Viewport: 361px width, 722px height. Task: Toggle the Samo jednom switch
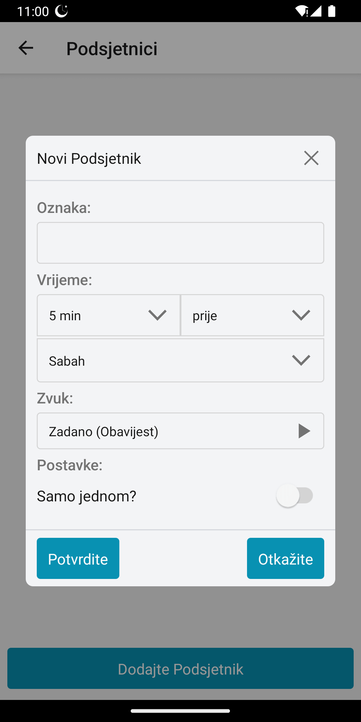click(295, 496)
